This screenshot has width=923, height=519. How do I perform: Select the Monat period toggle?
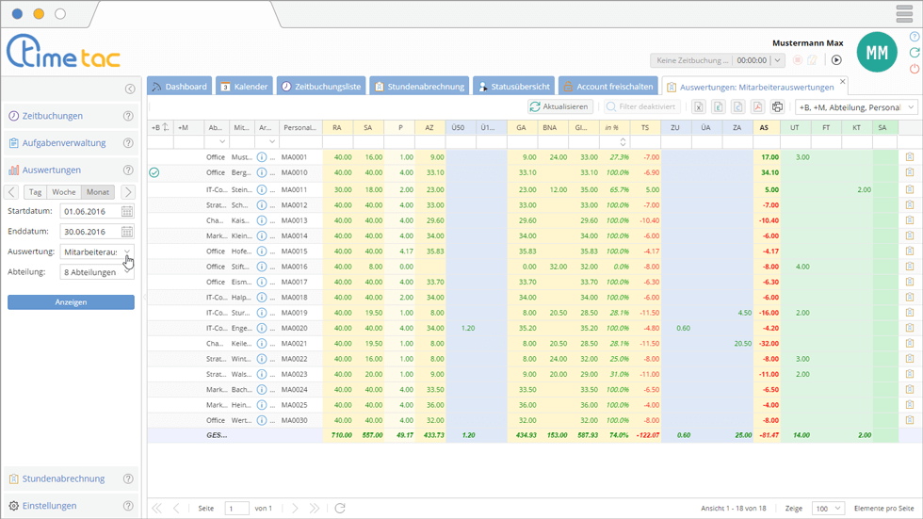pyautogui.click(x=97, y=192)
